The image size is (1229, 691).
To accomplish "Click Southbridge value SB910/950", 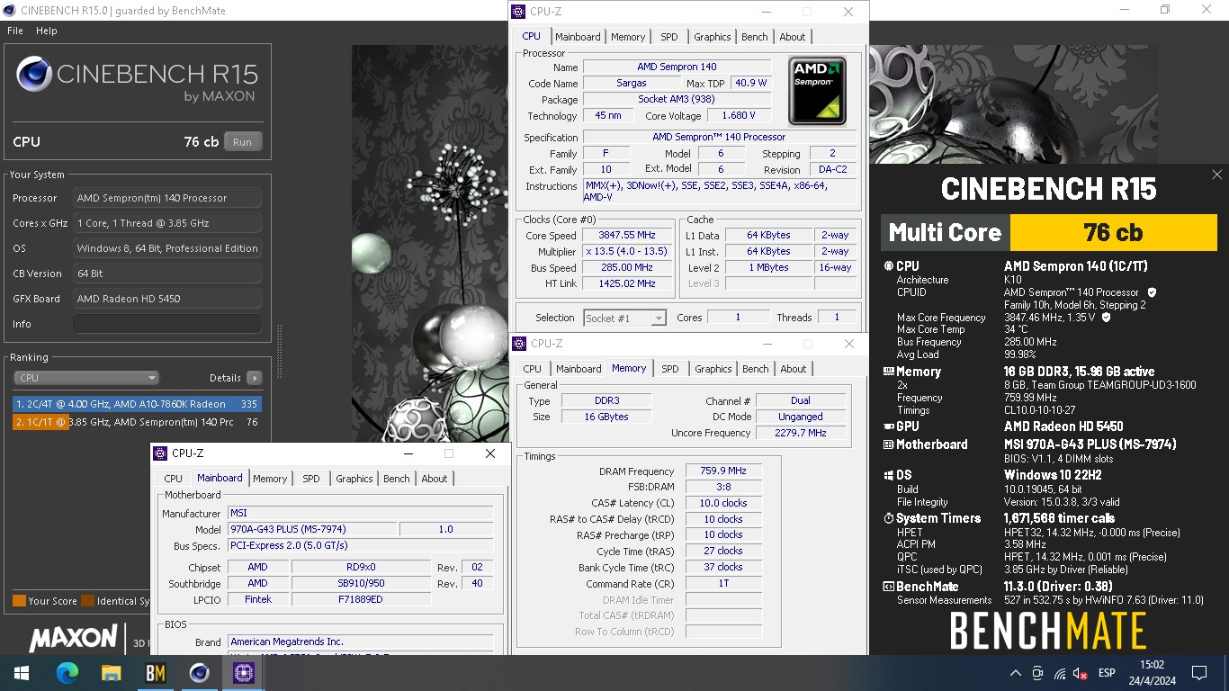I will pyautogui.click(x=361, y=583).
